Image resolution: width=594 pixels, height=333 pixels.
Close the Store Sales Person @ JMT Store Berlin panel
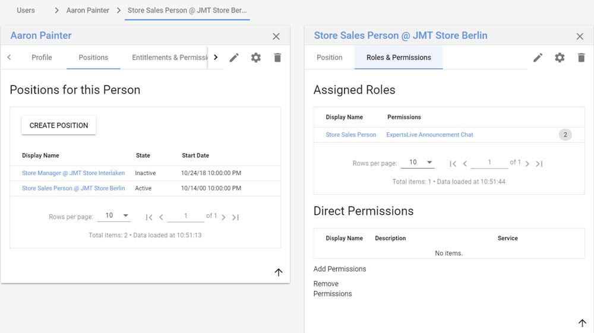click(580, 36)
